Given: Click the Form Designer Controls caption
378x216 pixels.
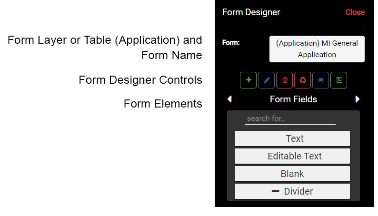Looking at the screenshot, I should coord(140,80).
